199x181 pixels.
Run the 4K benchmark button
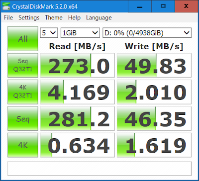click(23, 145)
